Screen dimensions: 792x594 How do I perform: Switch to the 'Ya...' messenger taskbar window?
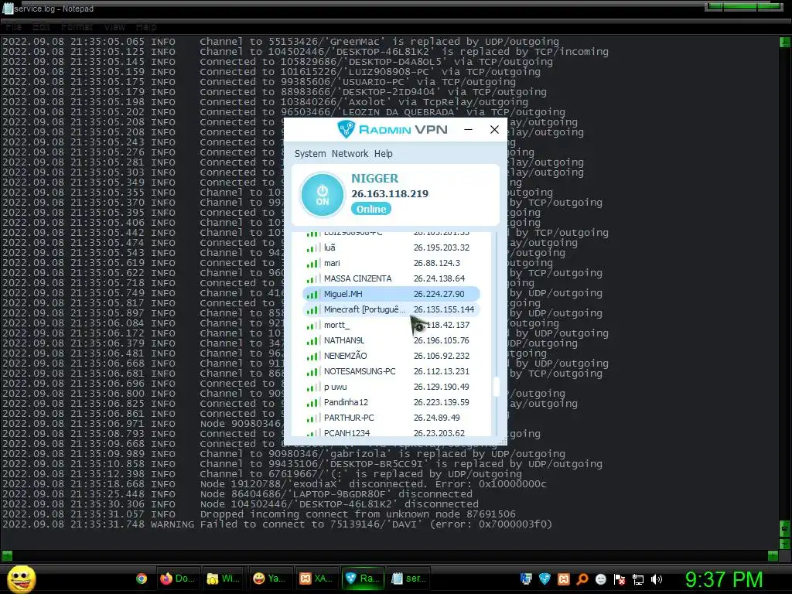(269, 579)
